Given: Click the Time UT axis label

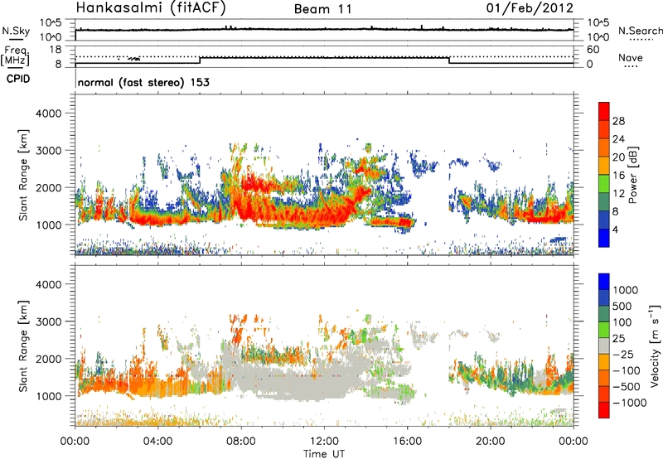Looking at the screenshot, I should coord(324,453).
